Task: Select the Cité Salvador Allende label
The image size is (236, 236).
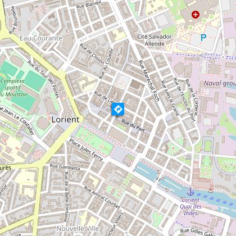Action: click(x=155, y=40)
